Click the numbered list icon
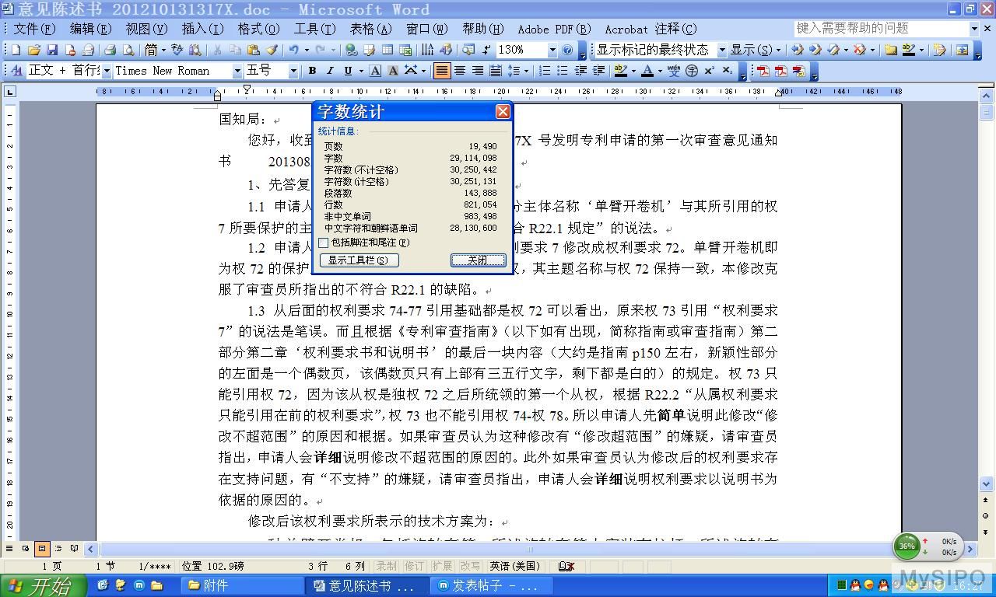Viewport: 996px width, 597px height. 545,71
